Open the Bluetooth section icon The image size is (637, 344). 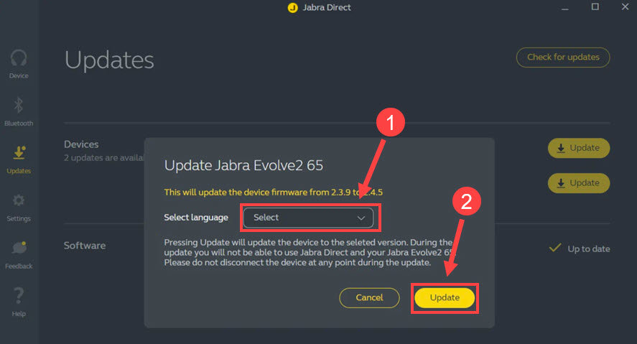coord(19,106)
